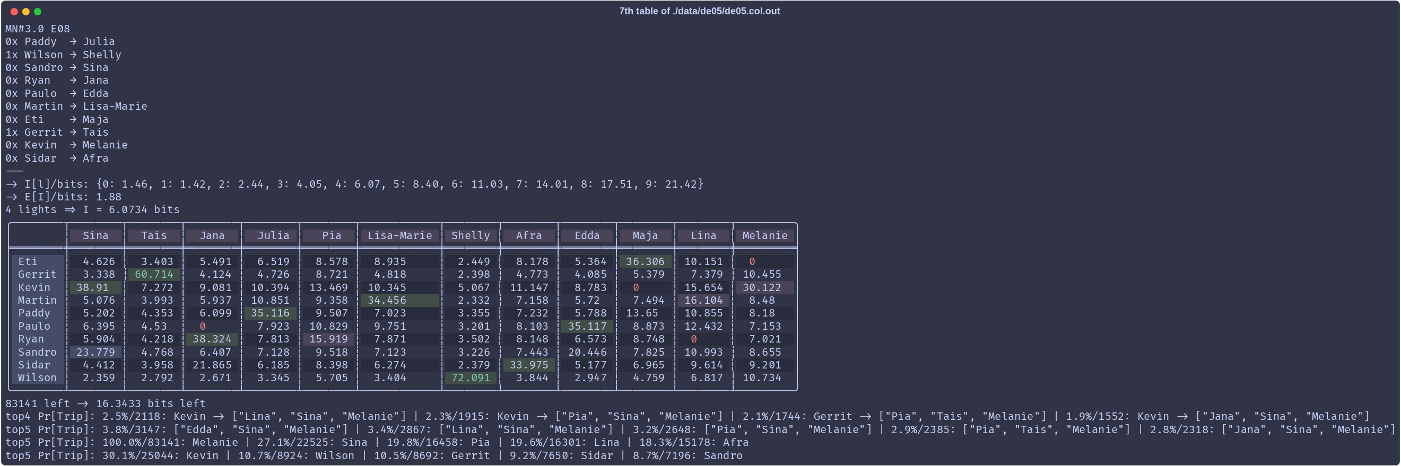Click the 'MN#3.0 E08' header line
Viewport: 1401px width, 466px height.
(x=38, y=29)
